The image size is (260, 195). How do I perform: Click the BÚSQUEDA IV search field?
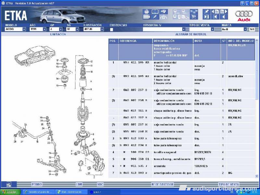[162, 29]
